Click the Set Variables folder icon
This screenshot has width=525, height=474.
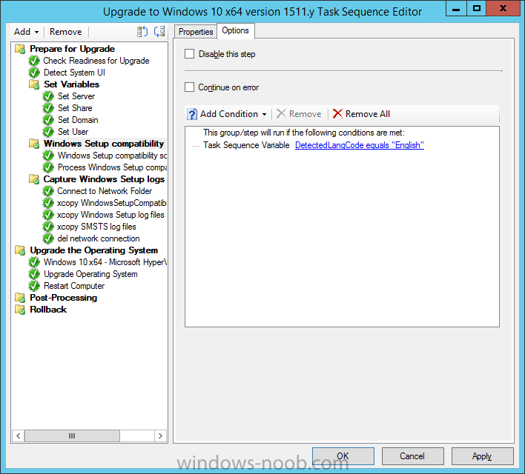point(34,84)
